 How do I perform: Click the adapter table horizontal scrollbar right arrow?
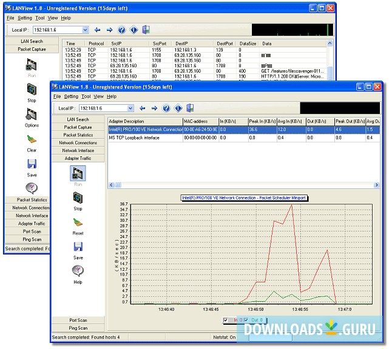tap(377, 185)
